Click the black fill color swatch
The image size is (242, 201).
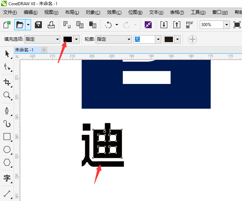(x=68, y=39)
